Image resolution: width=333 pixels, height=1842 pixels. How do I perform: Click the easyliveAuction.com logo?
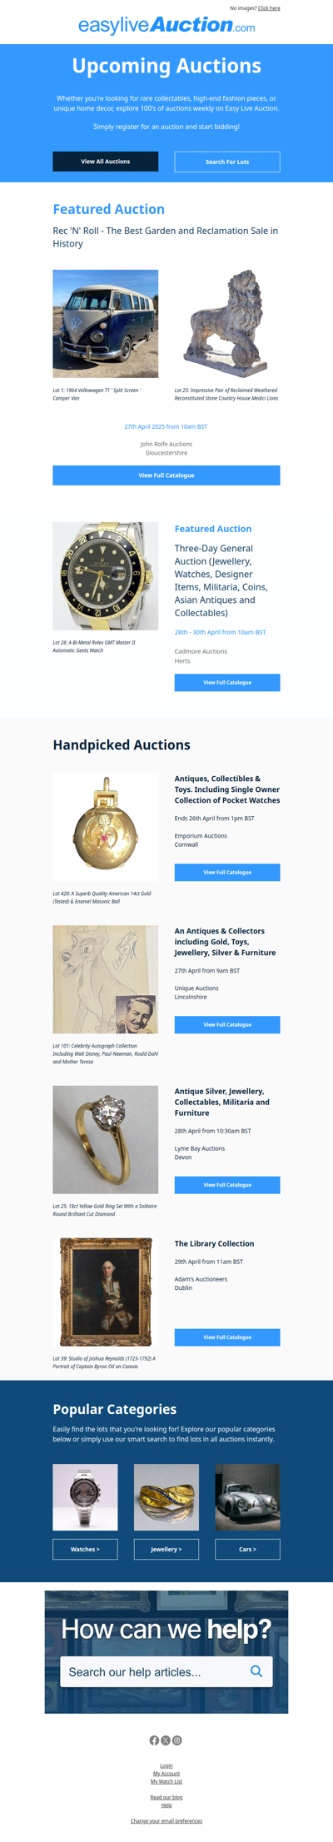[166, 26]
